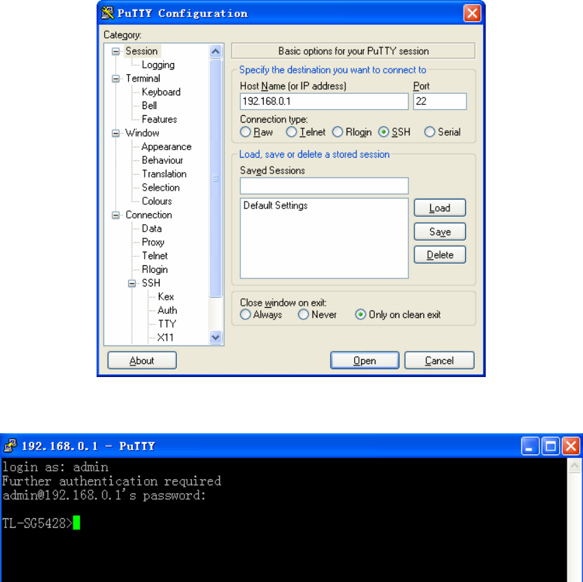Viewport: 583px width, 582px height.
Task: Open SSH category in tree
Action: coord(151,283)
